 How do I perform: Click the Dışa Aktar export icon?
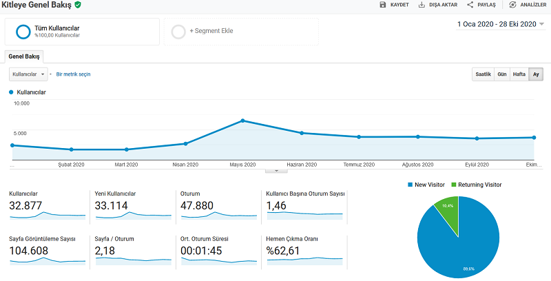pos(422,5)
